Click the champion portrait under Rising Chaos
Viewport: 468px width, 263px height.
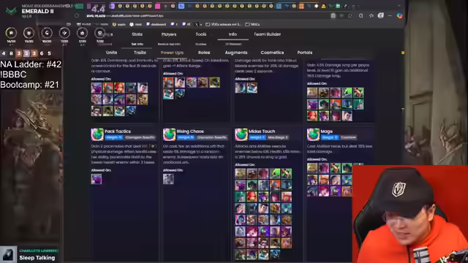pyautogui.click(x=168, y=179)
